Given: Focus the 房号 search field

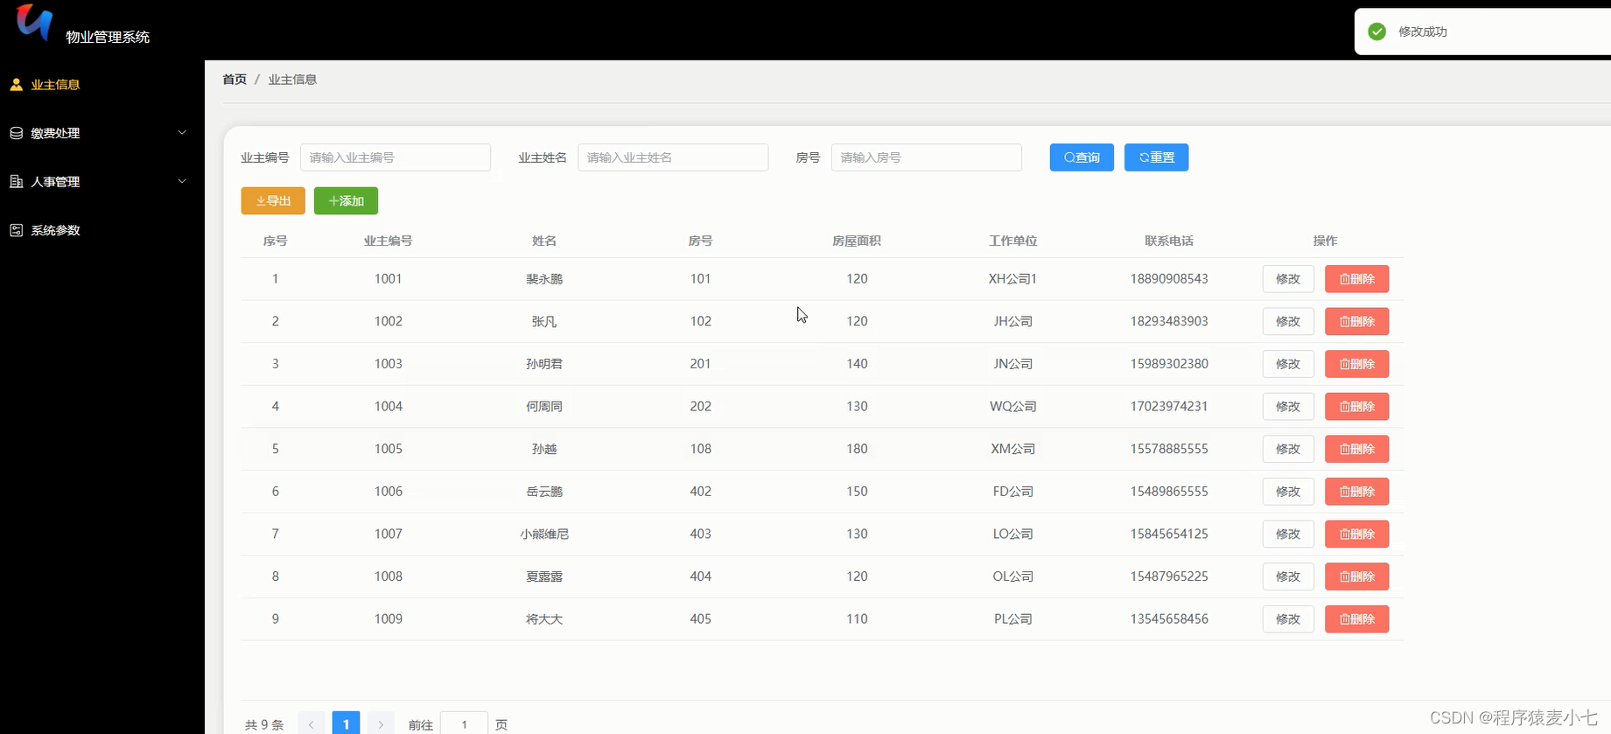Looking at the screenshot, I should 927,157.
